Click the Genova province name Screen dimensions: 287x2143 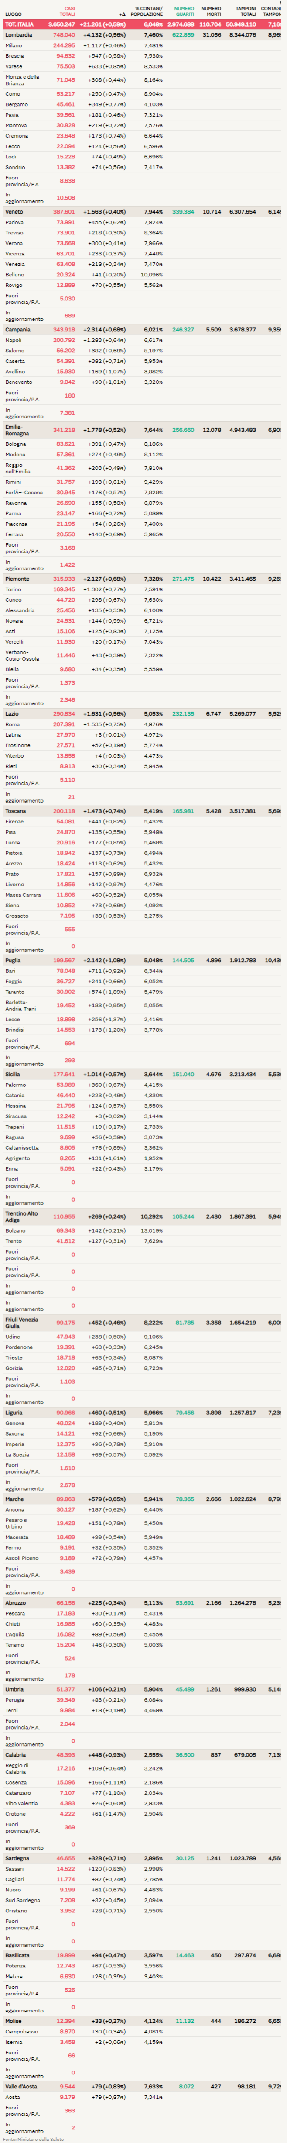(15, 1423)
